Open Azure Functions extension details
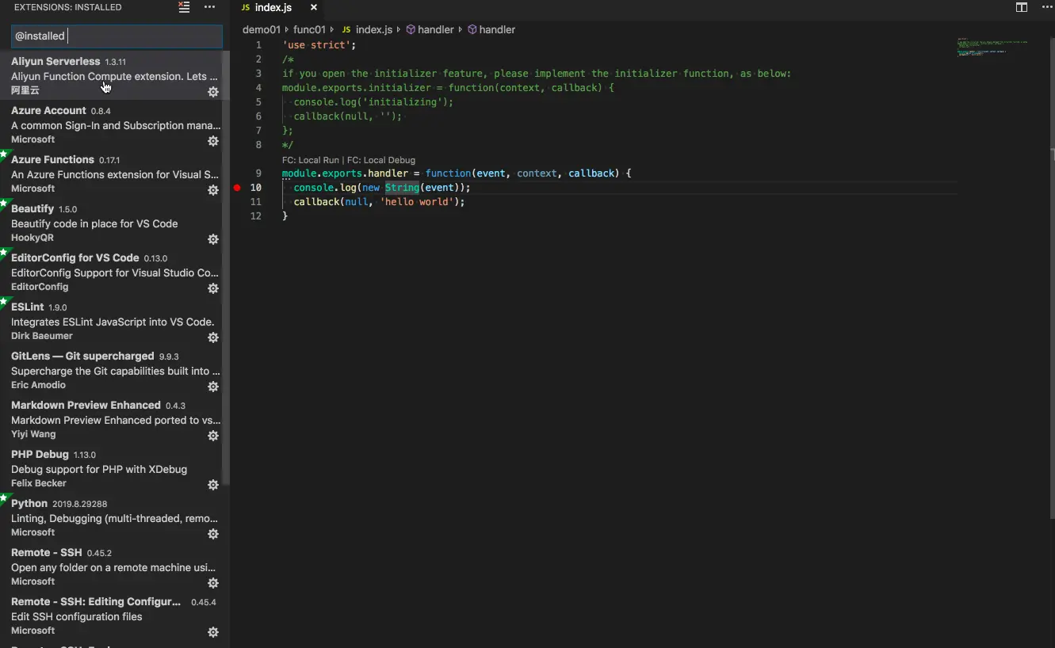 (115, 173)
